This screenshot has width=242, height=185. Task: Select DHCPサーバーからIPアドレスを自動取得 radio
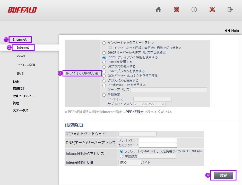(104, 53)
